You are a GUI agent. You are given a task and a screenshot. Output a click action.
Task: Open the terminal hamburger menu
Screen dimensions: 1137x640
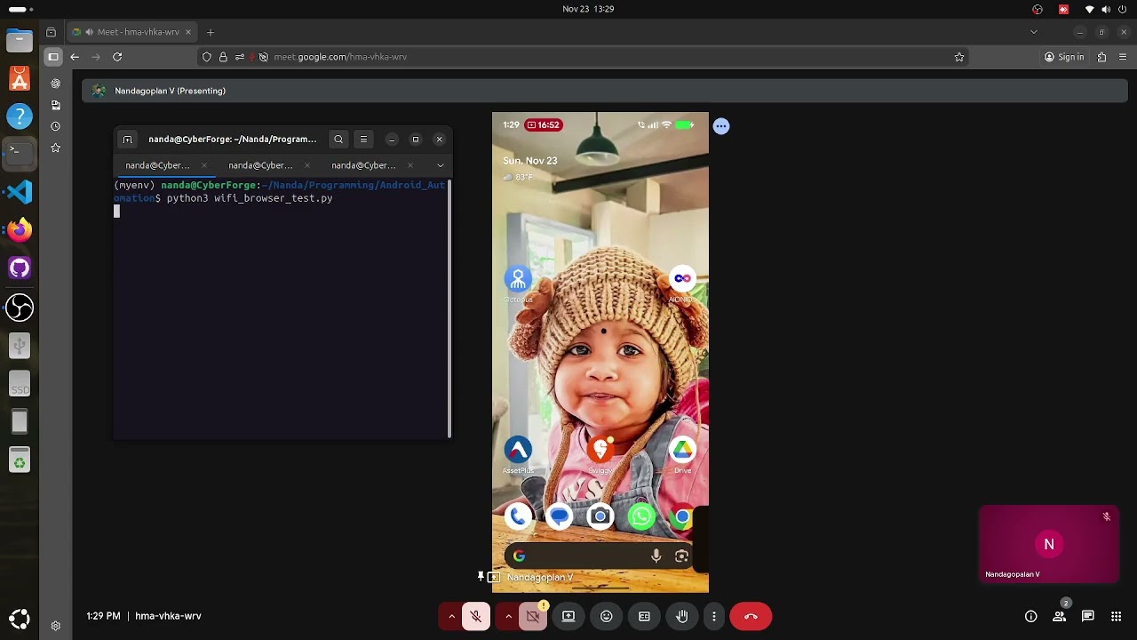[363, 140]
